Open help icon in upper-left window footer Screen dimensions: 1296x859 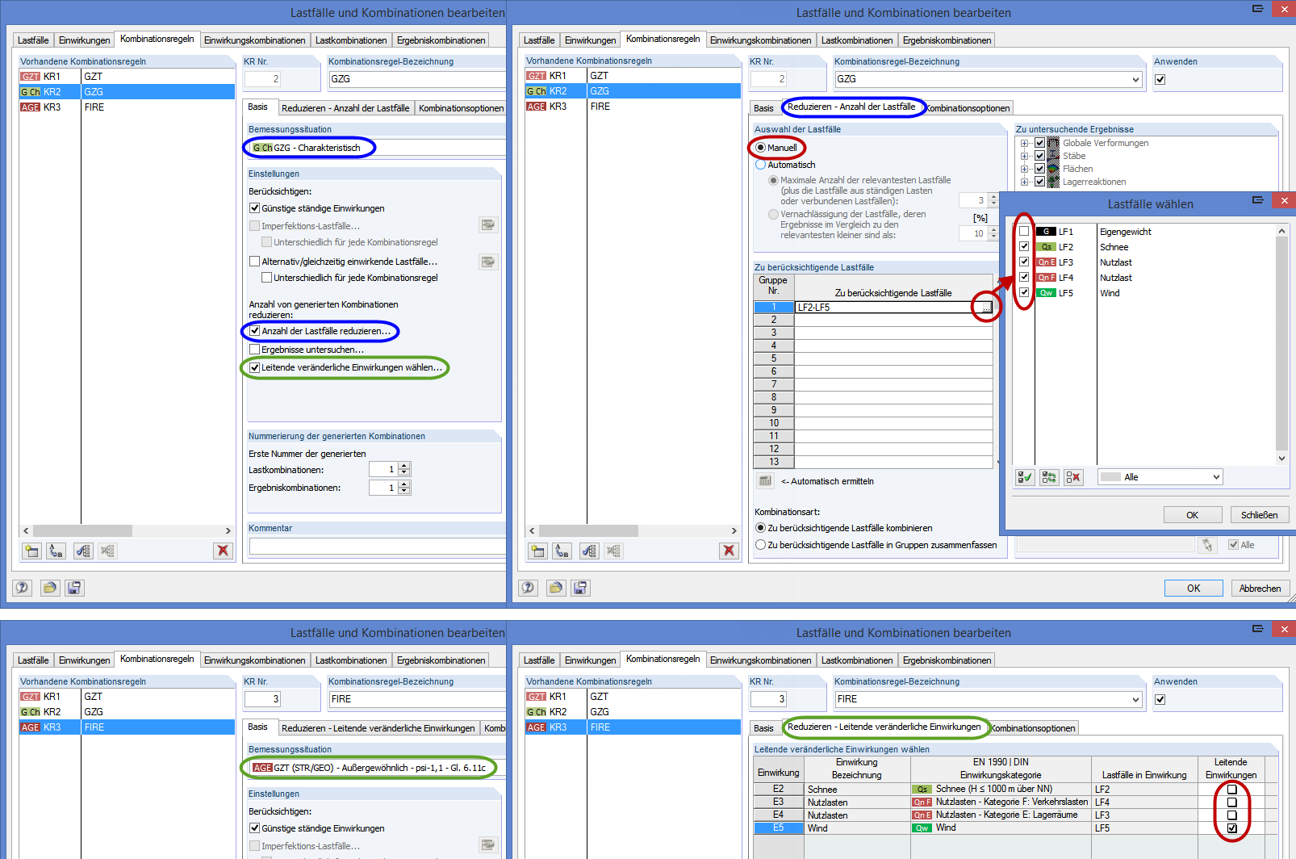pyautogui.click(x=22, y=588)
